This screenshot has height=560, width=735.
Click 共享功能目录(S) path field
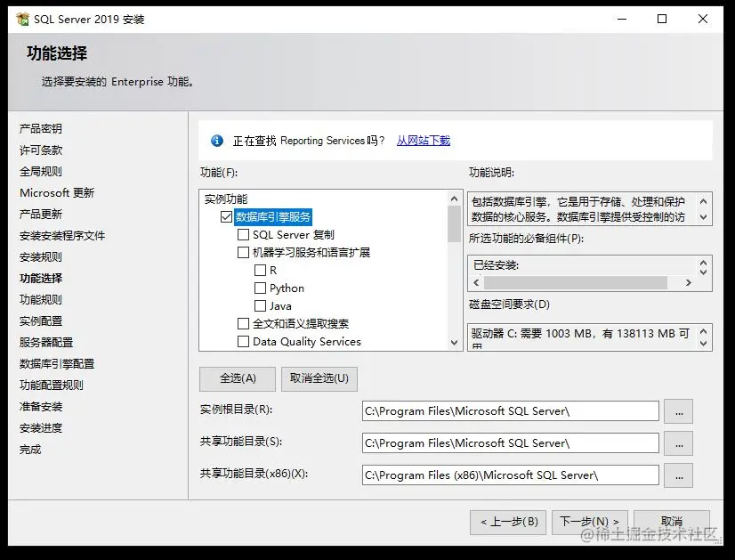pyautogui.click(x=511, y=443)
